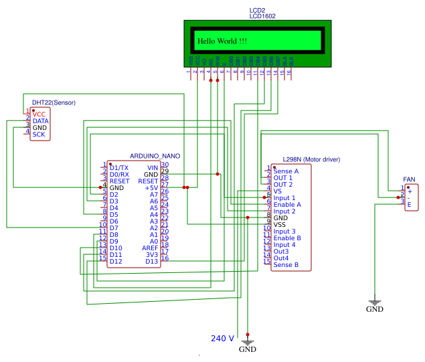
Task: Click Arduino GND label at pin 4
Action: (116, 188)
